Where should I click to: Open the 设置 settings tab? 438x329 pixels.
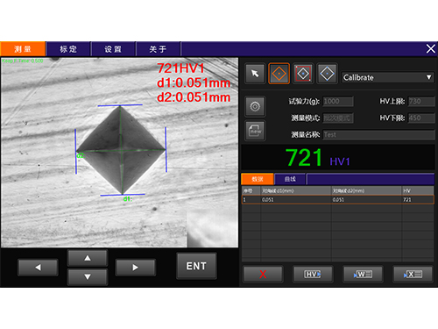click(113, 49)
